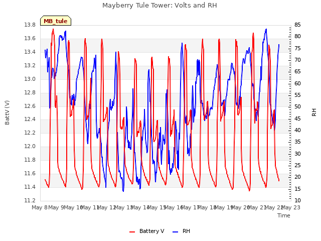Click the 60 RH tick label
The width and height of the screenshot is (321, 241).
pos(297,83)
